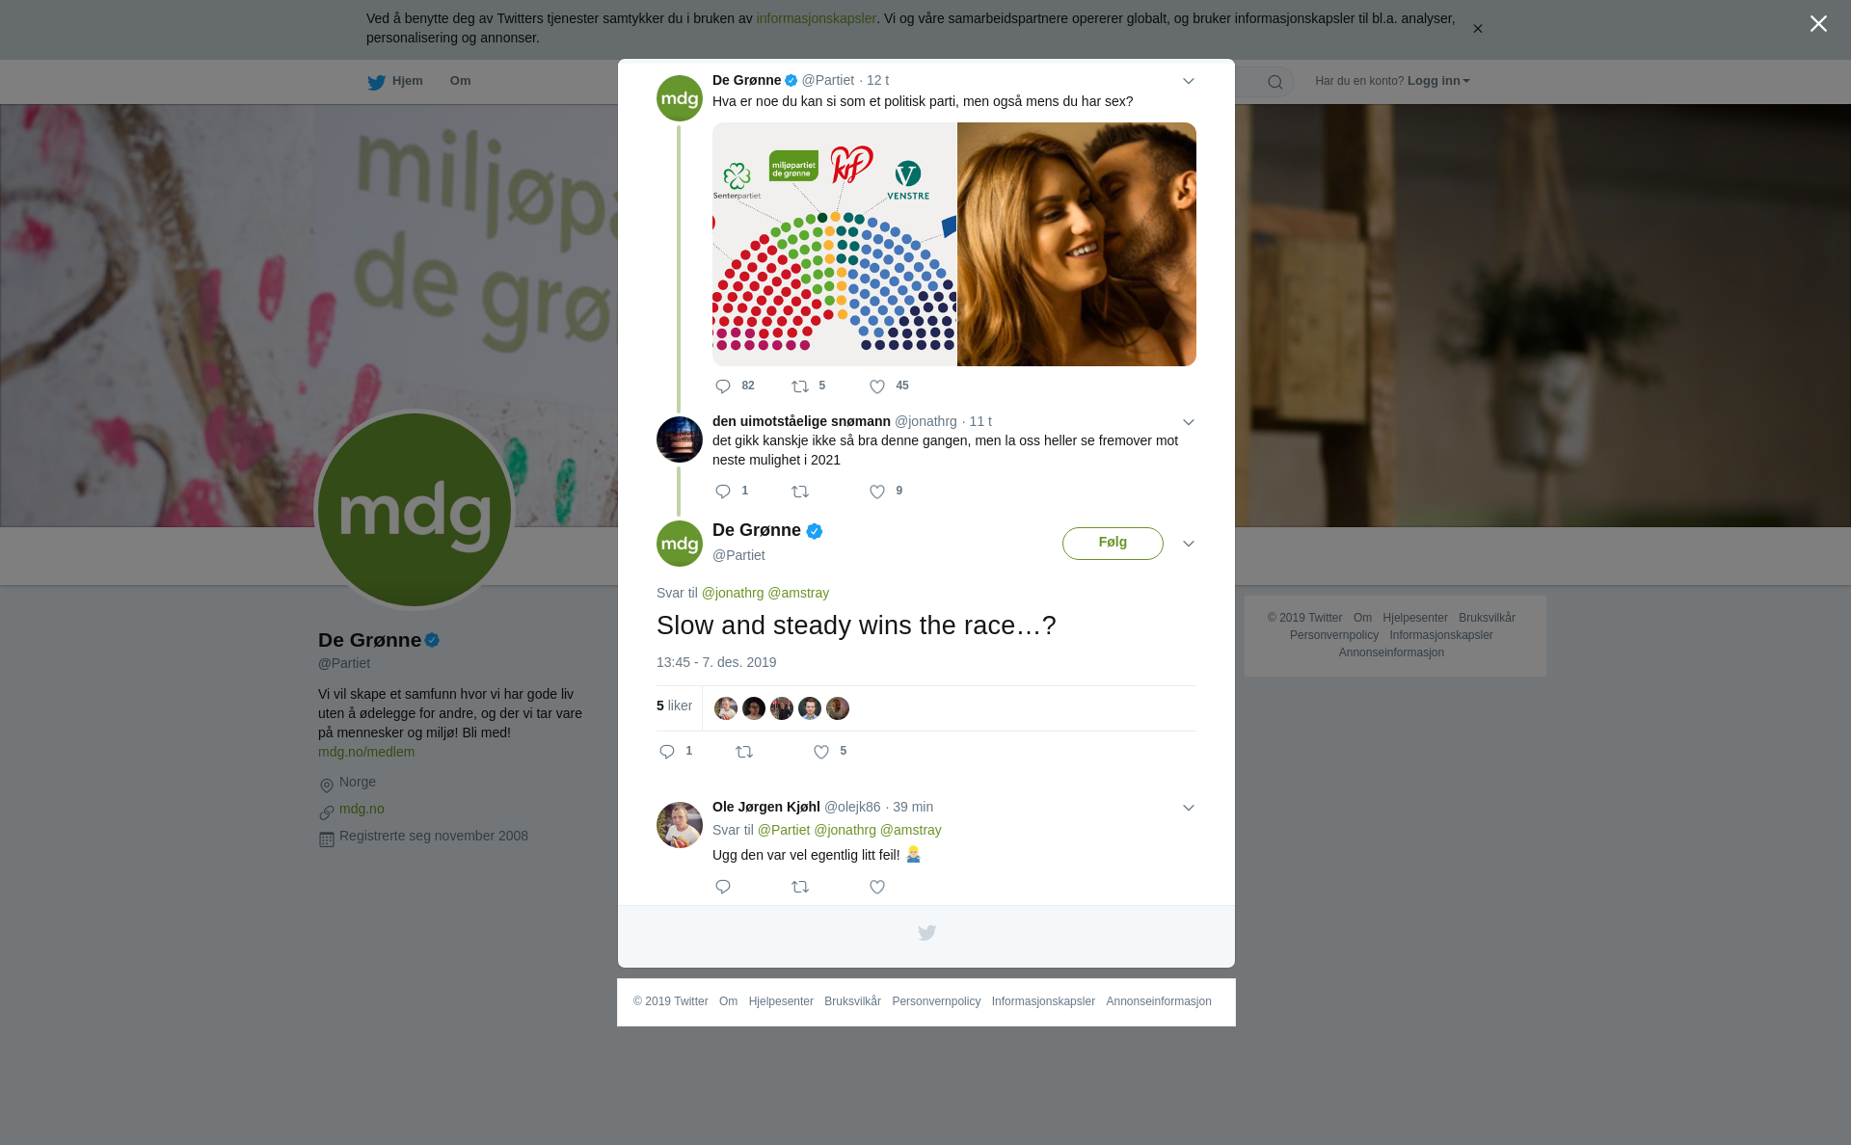Click the Twitter bird icon below the thread

pyautogui.click(x=926, y=933)
